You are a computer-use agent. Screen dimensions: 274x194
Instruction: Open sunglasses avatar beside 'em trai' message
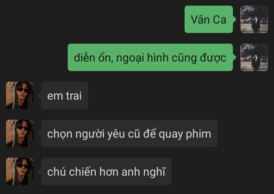point(20,95)
